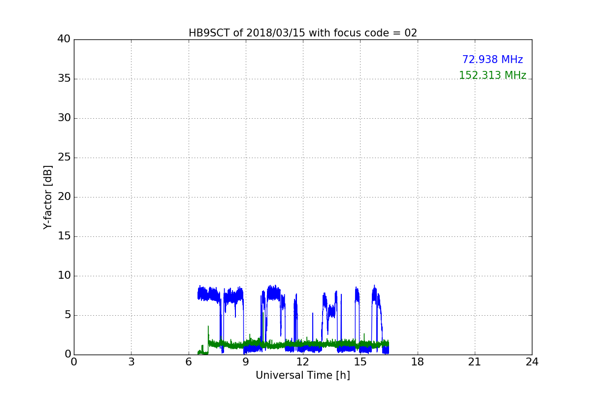The image size is (591, 394).
Task: Click x-axis tick label '3'
Action: click(131, 362)
